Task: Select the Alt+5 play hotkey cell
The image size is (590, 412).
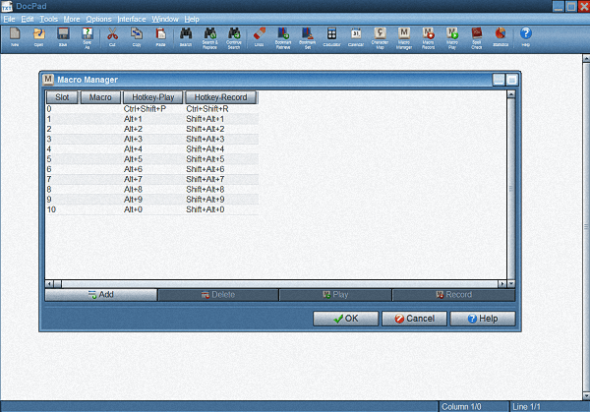Action: pyautogui.click(x=133, y=158)
